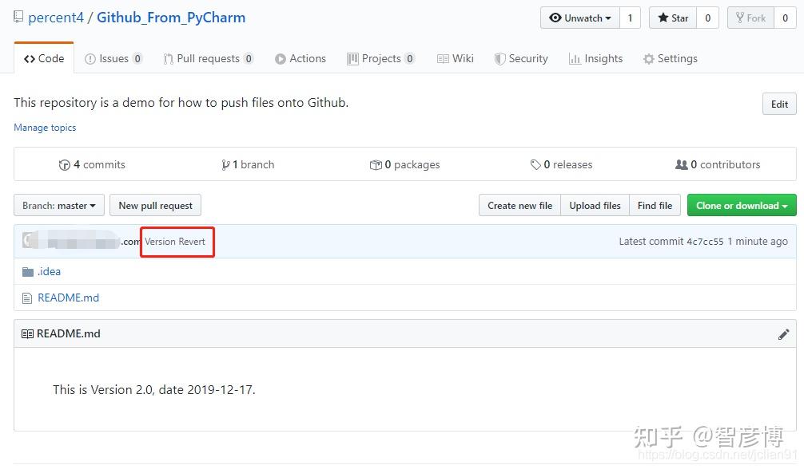Open forks count beside Fork
Viewport: 804px width, 469px height.
pyautogui.click(x=785, y=18)
